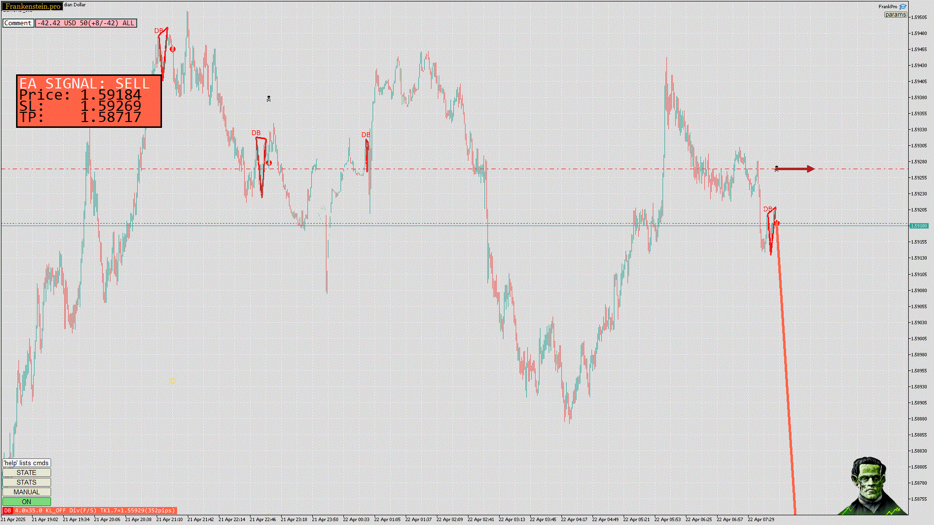Click the FrankPro graduation cap icon
934x525 pixels.
tap(903, 7)
